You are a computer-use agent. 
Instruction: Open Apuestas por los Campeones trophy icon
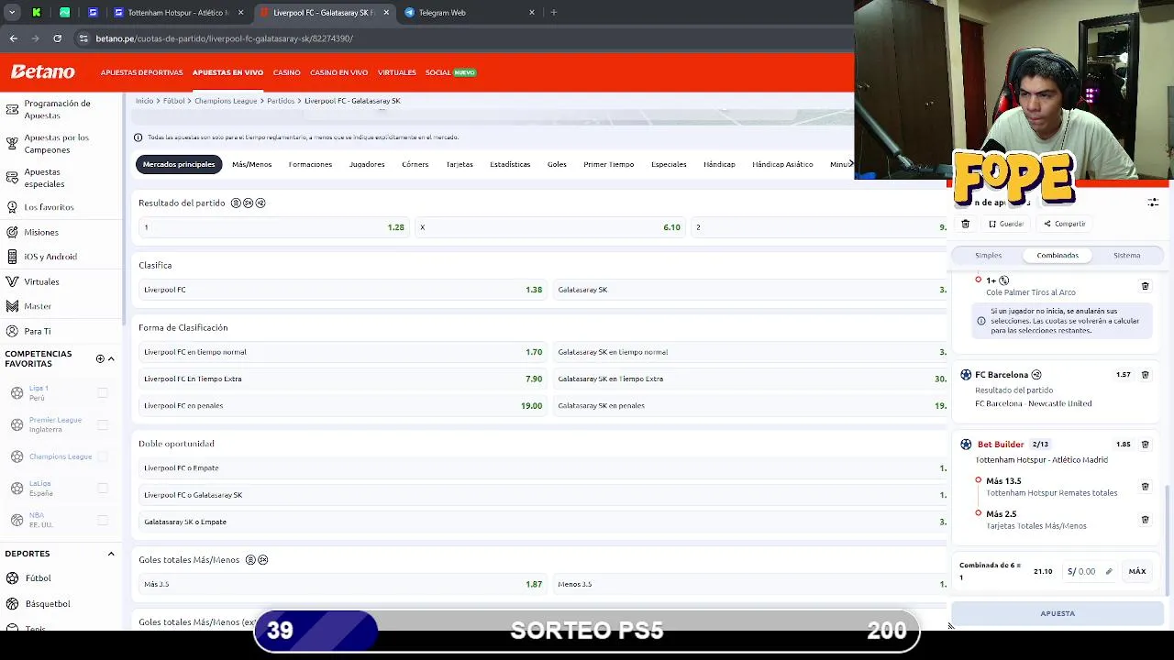pos(12,143)
